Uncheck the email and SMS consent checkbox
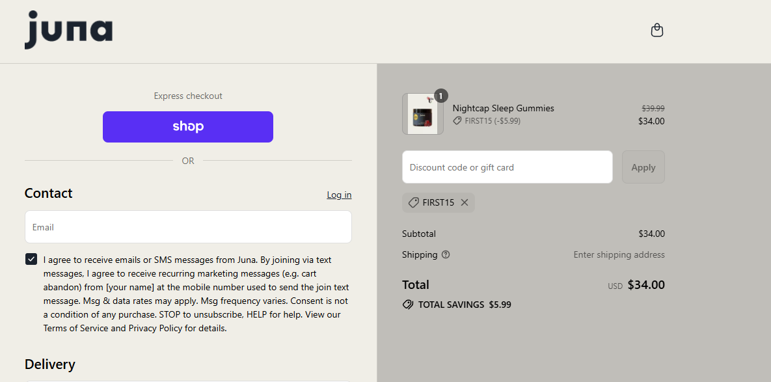The width and height of the screenshot is (771, 382). click(x=31, y=258)
